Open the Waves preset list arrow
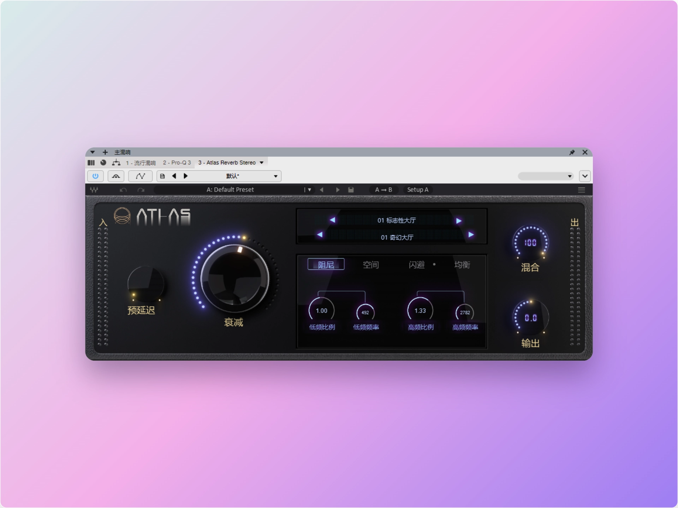Viewport: 678px width, 508px height. [x=309, y=190]
